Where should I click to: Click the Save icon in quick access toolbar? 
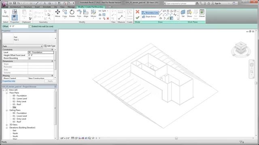click(15, 3)
